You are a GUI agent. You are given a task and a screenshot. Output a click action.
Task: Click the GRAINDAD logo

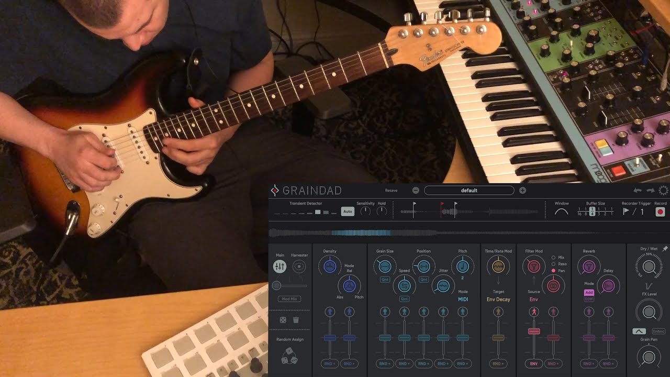[306, 191]
